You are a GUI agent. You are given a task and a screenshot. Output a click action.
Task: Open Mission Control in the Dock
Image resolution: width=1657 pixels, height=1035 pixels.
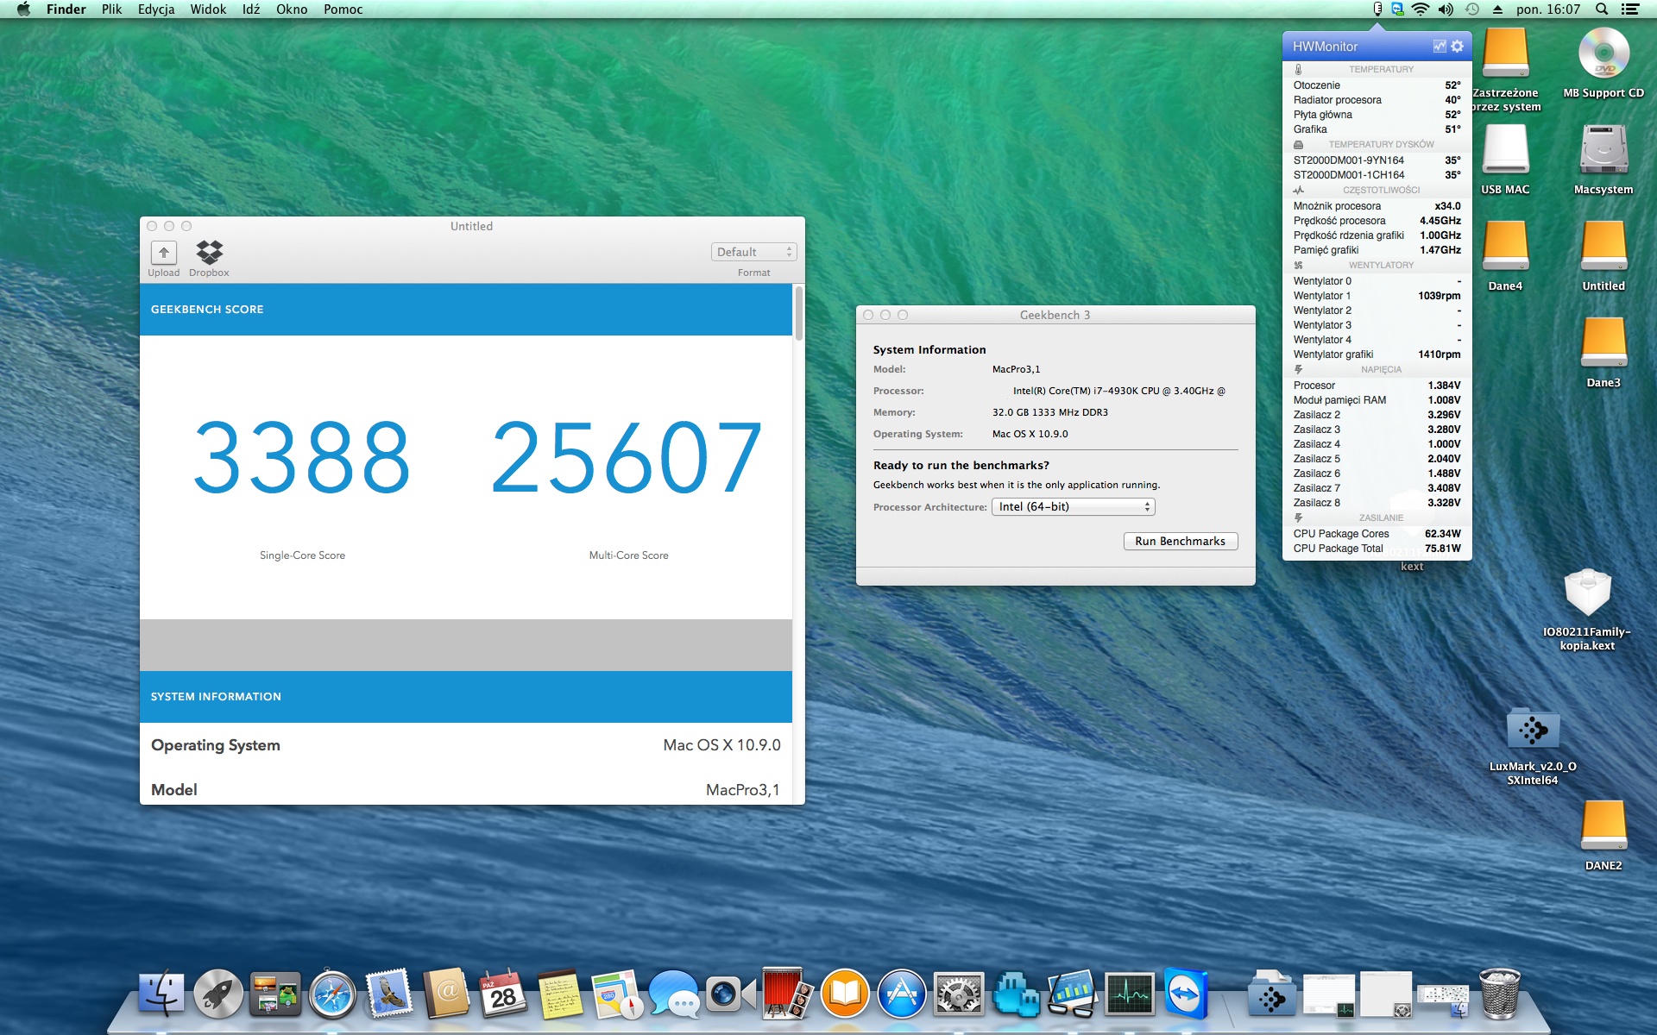click(275, 994)
